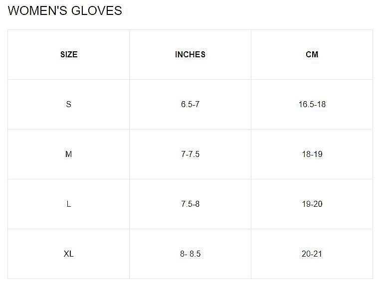
Task: Click the L size cell
Action: coord(69,204)
